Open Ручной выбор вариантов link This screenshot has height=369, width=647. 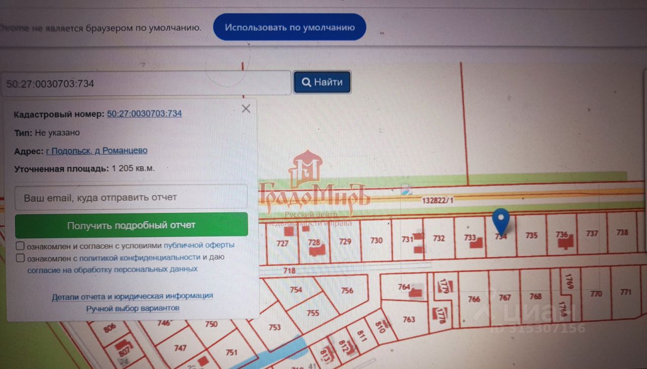132,308
